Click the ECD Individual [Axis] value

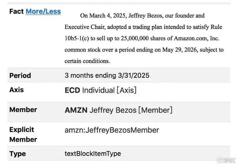[100, 90]
